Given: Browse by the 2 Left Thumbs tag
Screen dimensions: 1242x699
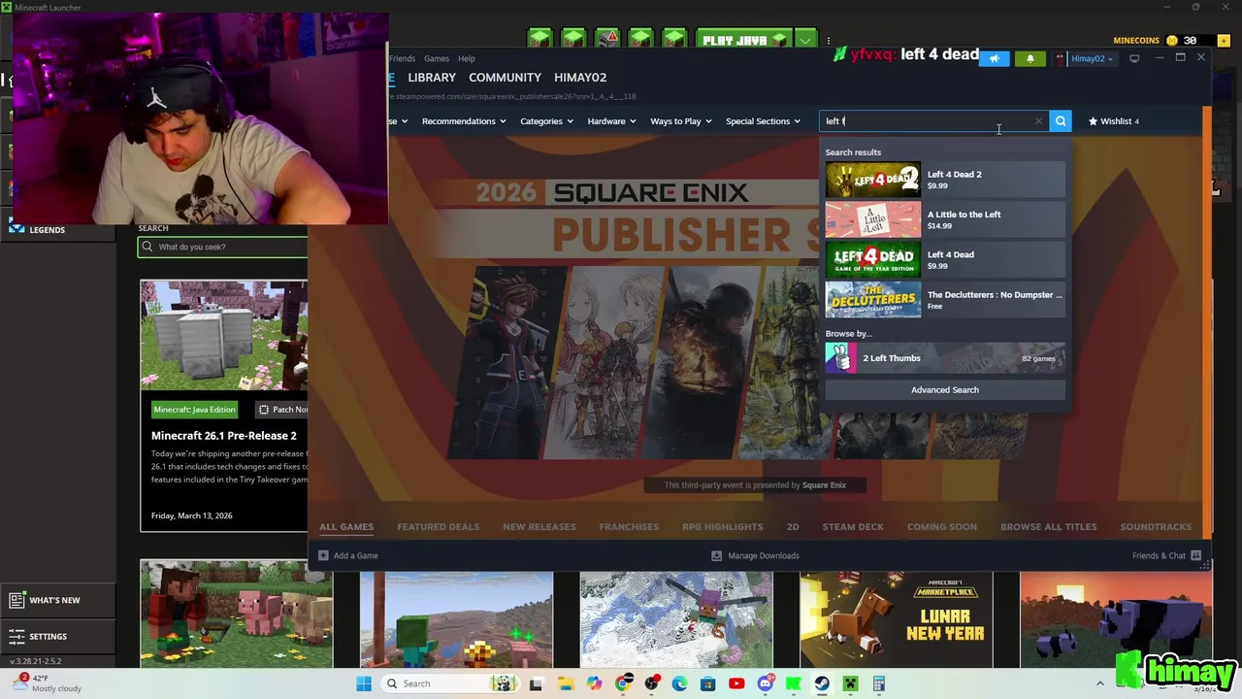Looking at the screenshot, I should pos(945,358).
